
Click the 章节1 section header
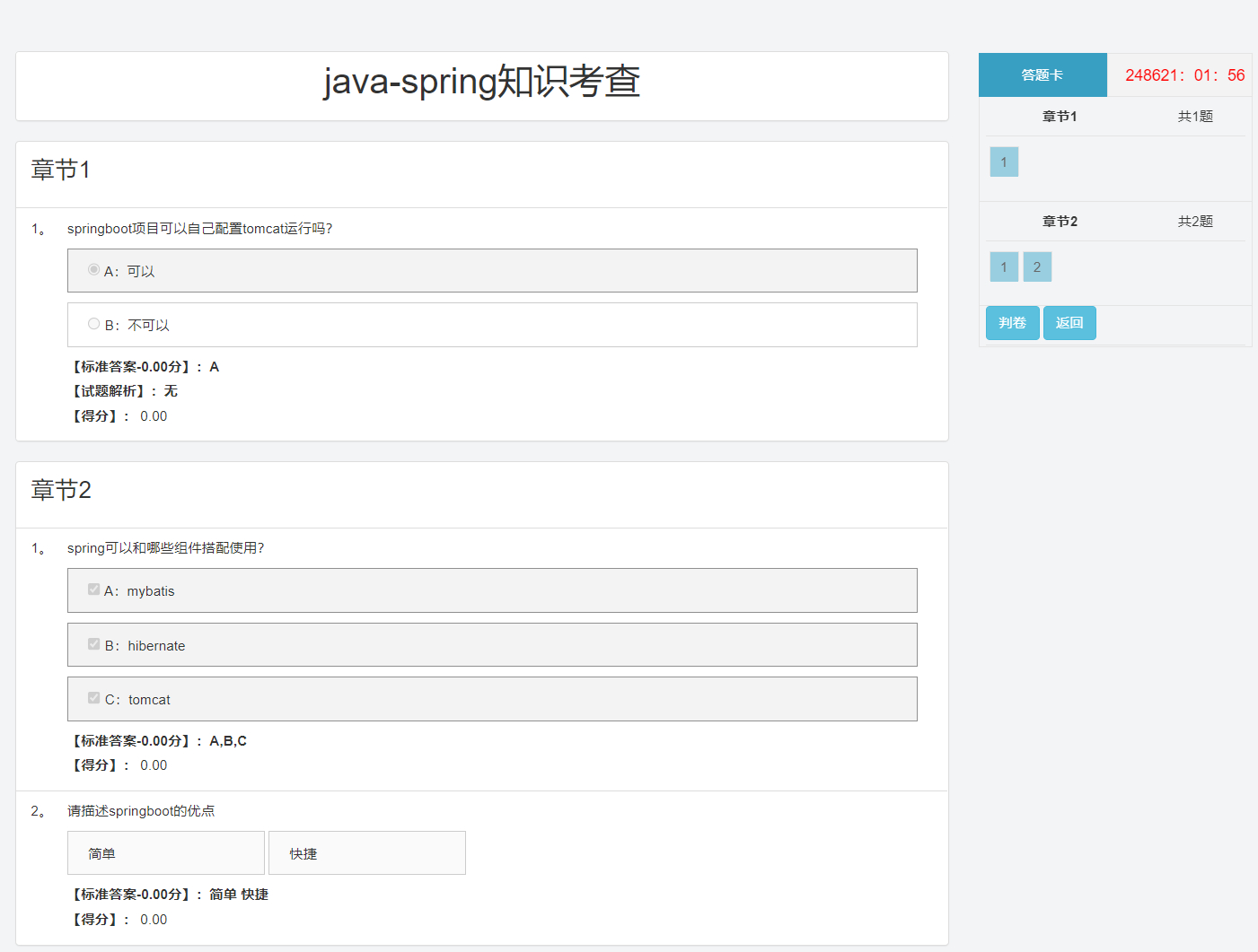61,170
